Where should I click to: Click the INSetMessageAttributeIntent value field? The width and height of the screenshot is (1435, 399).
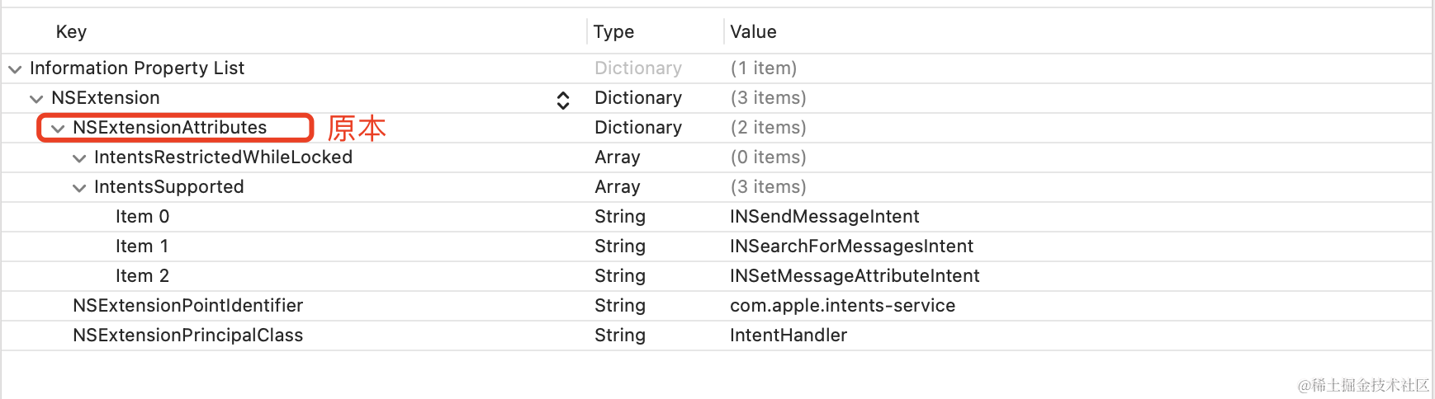[855, 276]
